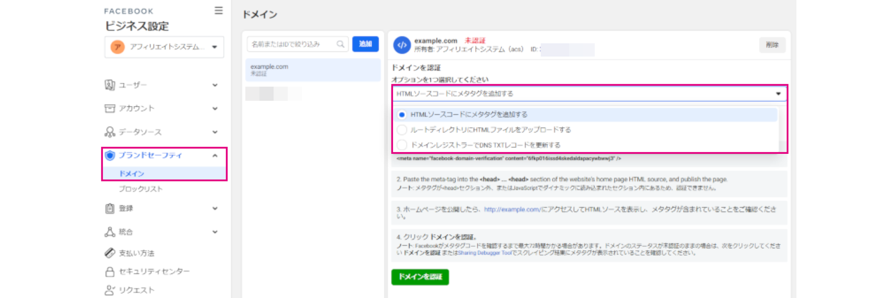
Task: Select example.com in the domain list
Action: click(x=313, y=70)
